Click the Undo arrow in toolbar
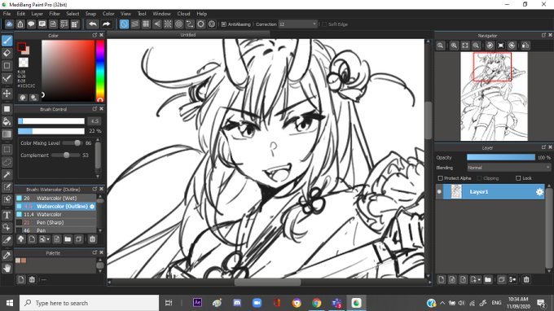The image size is (554, 311). click(x=93, y=24)
